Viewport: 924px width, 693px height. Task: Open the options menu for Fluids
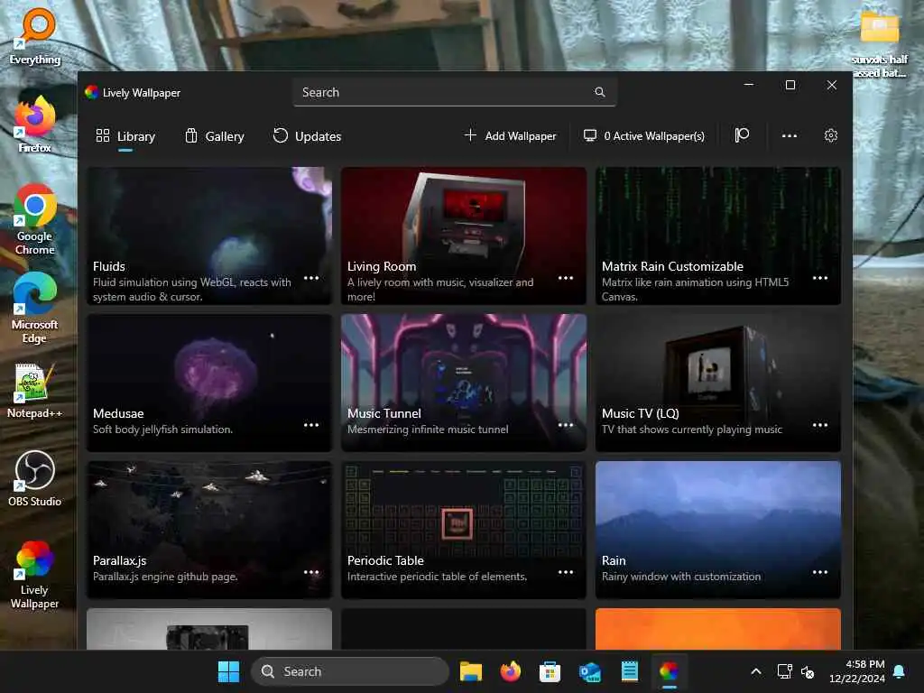pos(311,278)
